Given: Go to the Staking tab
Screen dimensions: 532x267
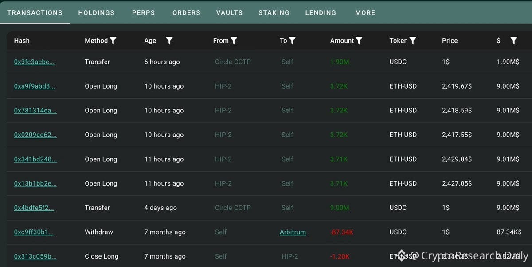Looking at the screenshot, I should click(x=274, y=13).
